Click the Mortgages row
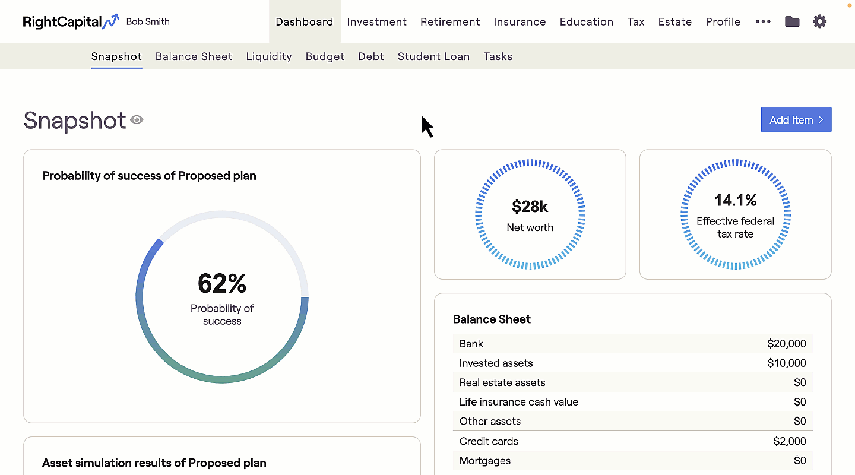This screenshot has height=475, width=855. 633,461
